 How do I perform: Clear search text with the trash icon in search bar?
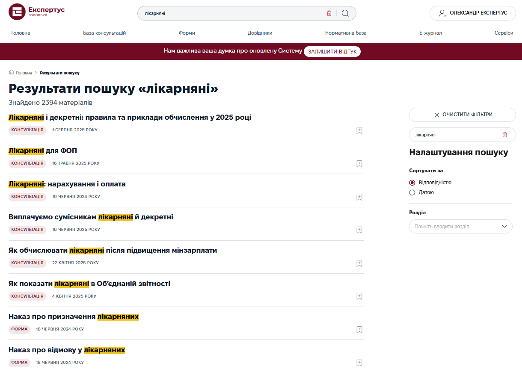click(329, 13)
